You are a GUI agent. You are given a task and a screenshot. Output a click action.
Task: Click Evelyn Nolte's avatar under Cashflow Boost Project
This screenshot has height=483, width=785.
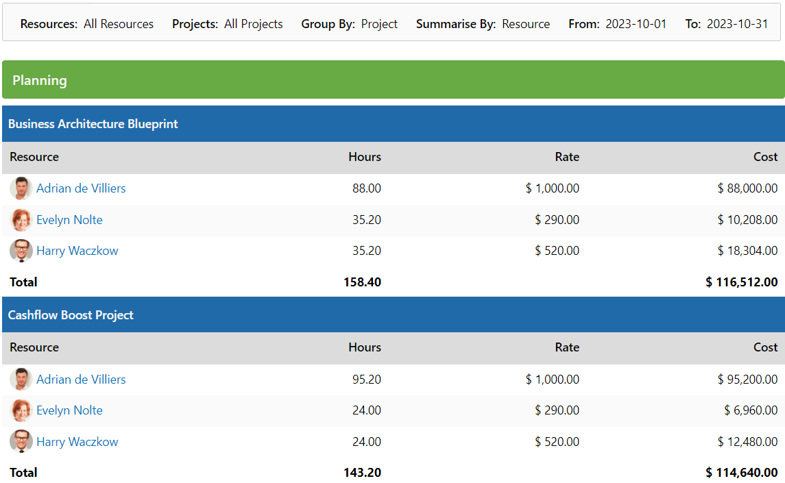20,410
